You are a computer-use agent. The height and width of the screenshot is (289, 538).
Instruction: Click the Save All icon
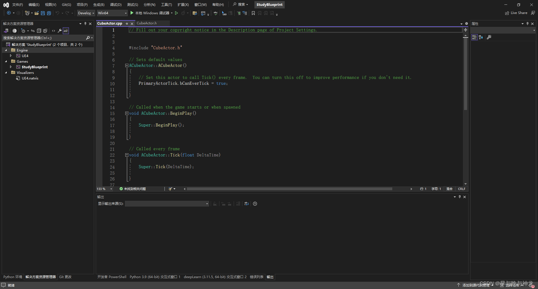click(49, 13)
